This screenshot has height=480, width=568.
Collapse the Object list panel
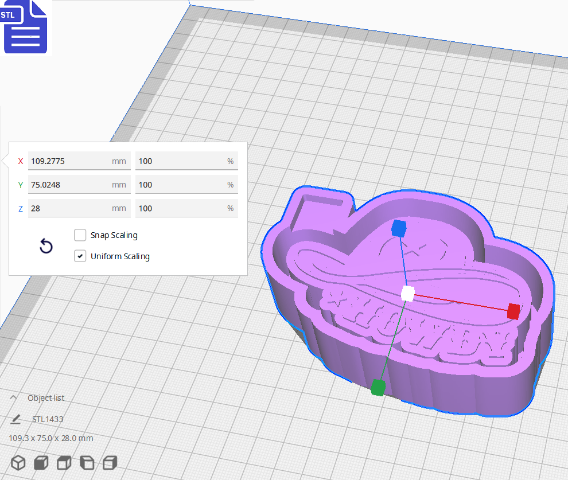coord(15,397)
